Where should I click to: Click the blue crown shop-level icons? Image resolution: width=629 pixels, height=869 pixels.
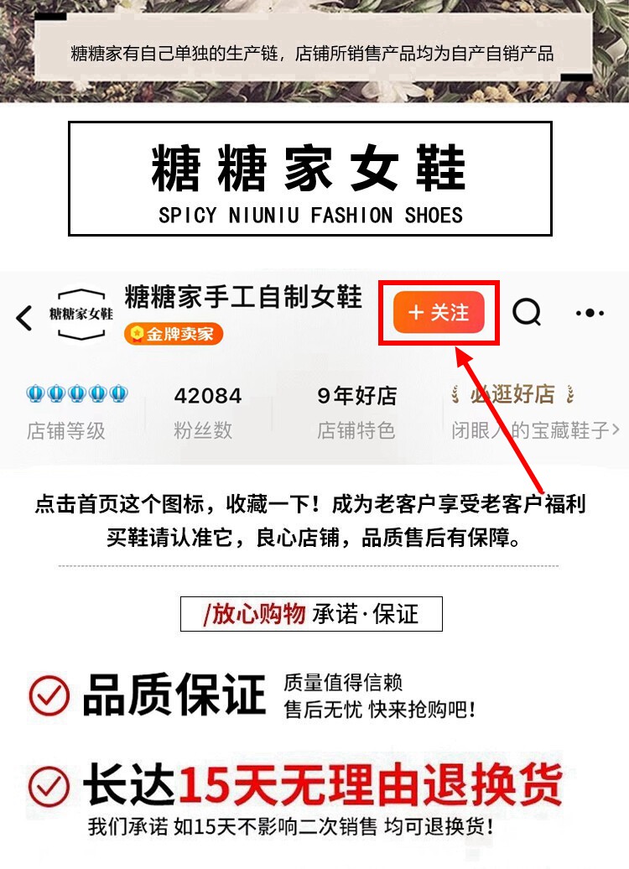coord(77,393)
